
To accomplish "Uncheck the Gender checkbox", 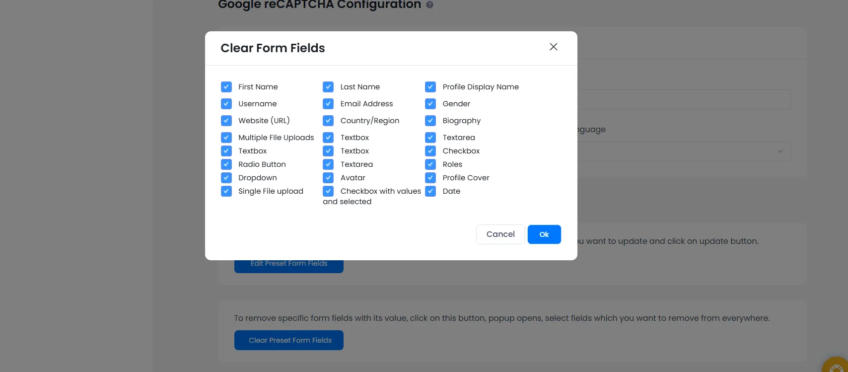I will tap(430, 104).
